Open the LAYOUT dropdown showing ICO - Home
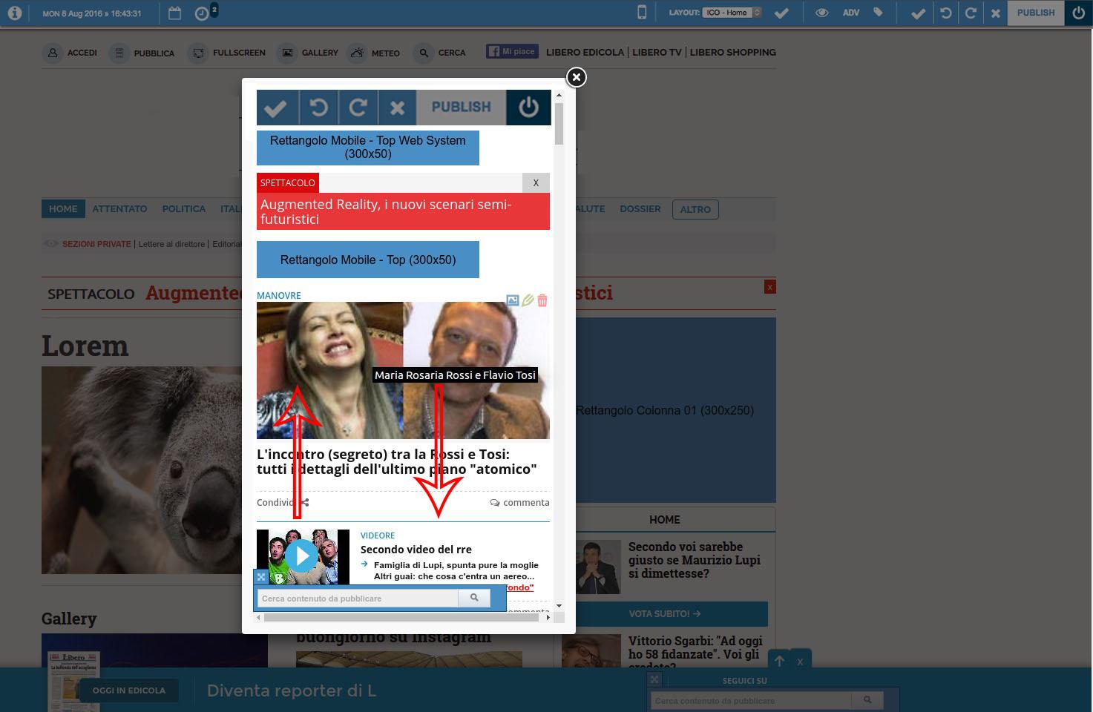The width and height of the screenshot is (1093, 712). tap(732, 13)
